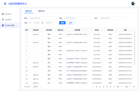Image resolution: width=139 pixels, height=91 pixels.
Task: Open the 状态 operation status dropdown
Action: [113, 18]
